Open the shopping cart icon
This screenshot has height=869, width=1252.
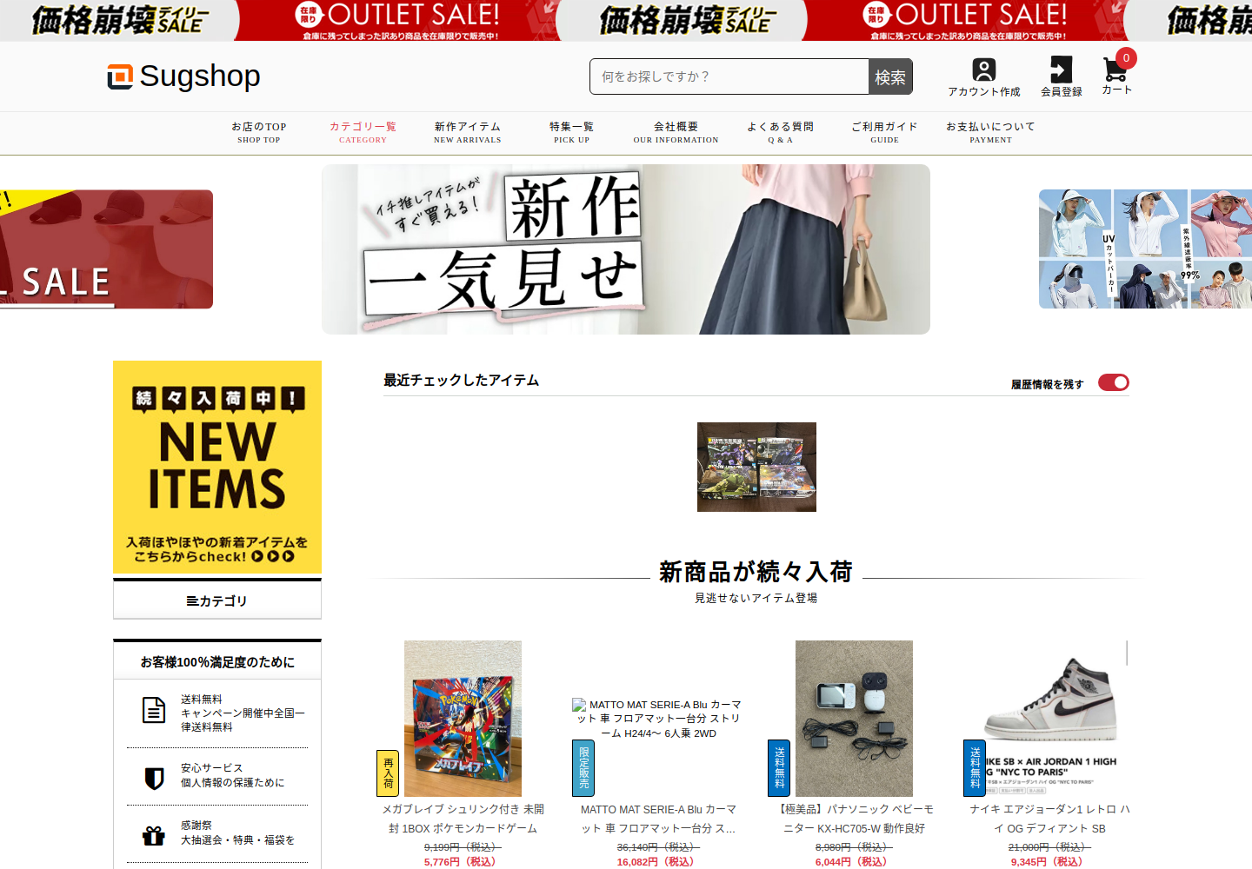click(1115, 69)
